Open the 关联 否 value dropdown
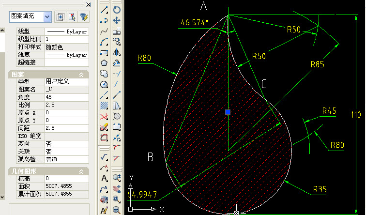Image resolution: width=366 pixels, height=215 pixels. point(67,152)
